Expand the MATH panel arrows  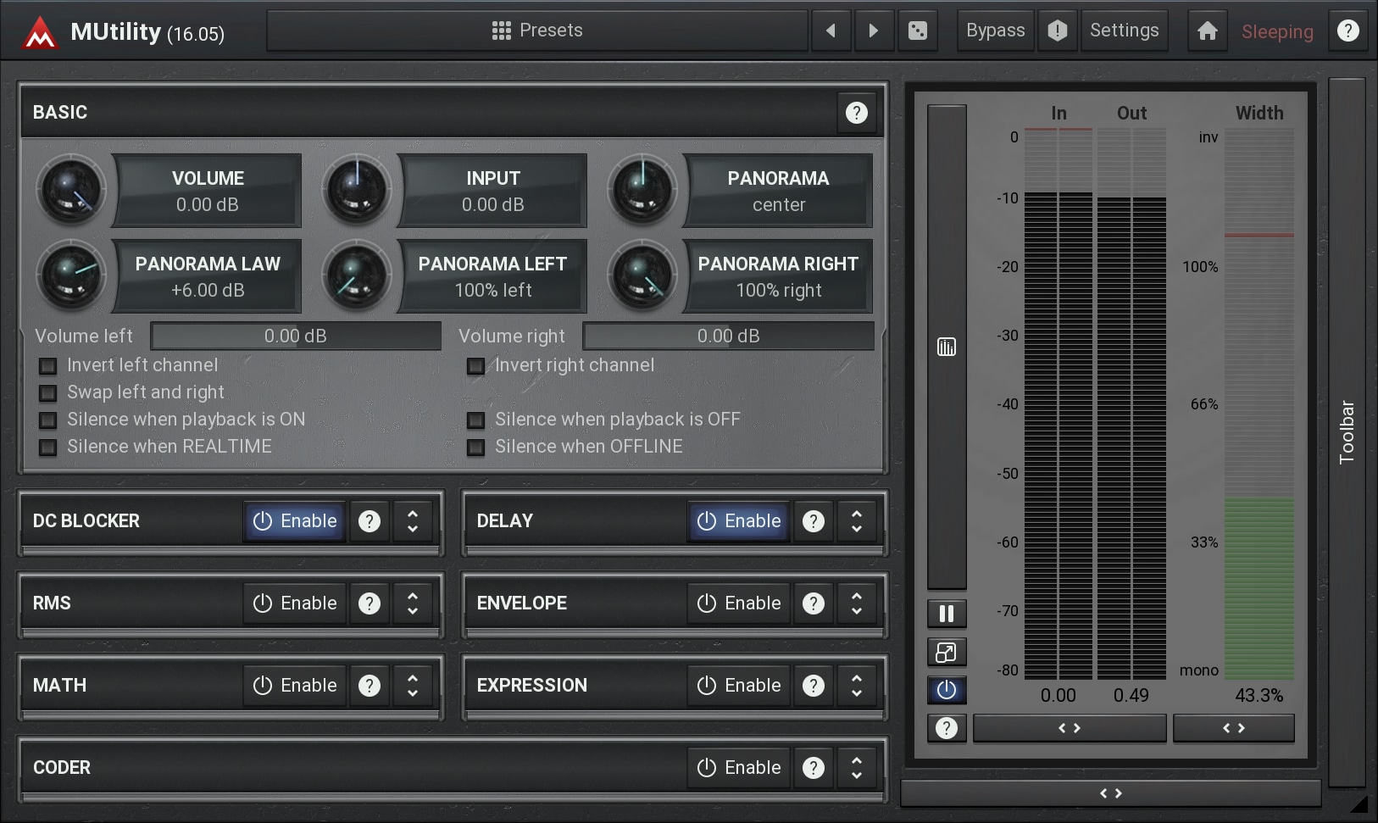point(413,686)
